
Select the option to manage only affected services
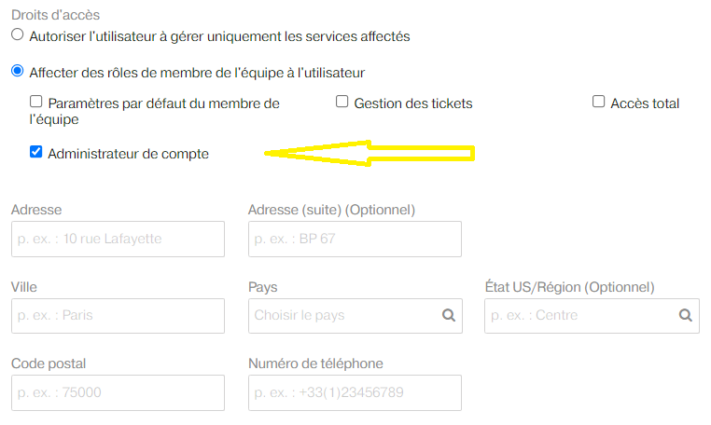[17, 34]
